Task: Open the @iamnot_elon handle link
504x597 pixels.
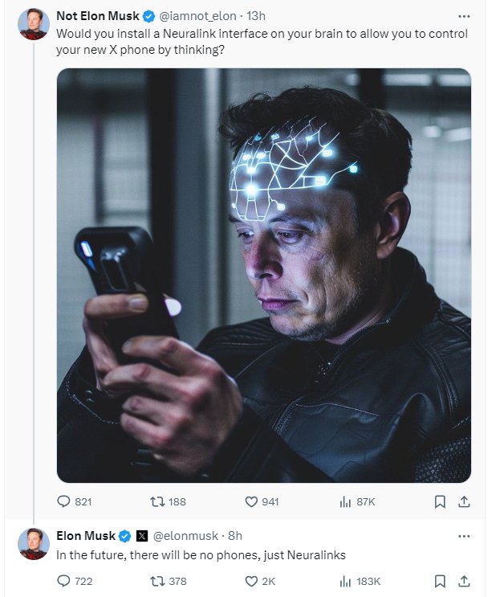Action: click(x=197, y=16)
